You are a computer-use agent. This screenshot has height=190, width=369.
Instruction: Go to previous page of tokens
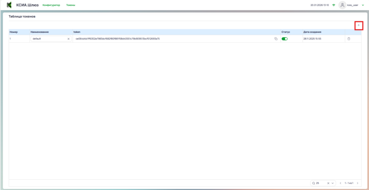pyautogui.click(x=340, y=183)
